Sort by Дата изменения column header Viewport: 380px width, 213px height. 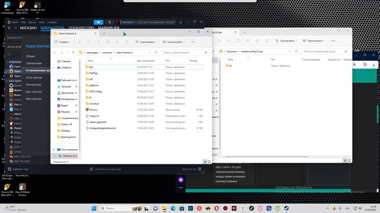point(145,60)
